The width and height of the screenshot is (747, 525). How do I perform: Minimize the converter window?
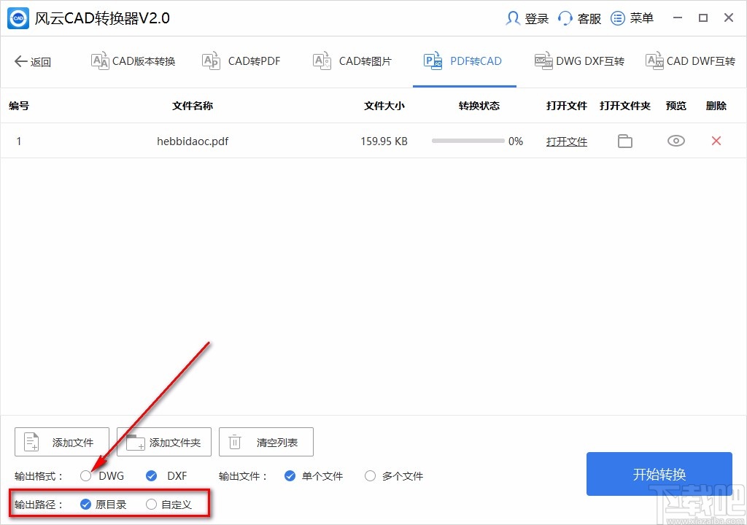(x=678, y=18)
